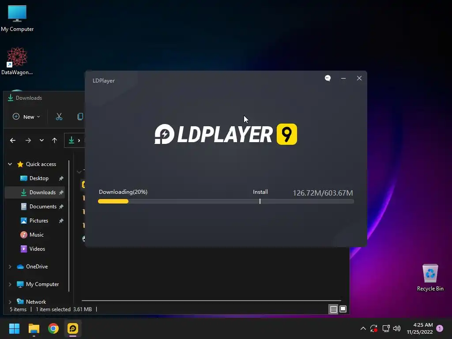
Task: Click the LDPlayer taskbar icon
Action: pyautogui.click(x=73, y=328)
